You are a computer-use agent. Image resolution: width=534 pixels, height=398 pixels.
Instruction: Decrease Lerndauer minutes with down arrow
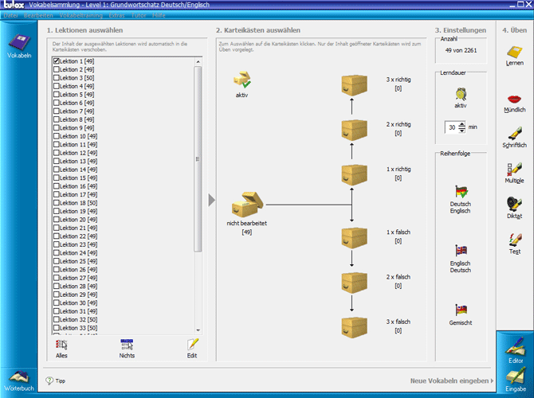(461, 130)
